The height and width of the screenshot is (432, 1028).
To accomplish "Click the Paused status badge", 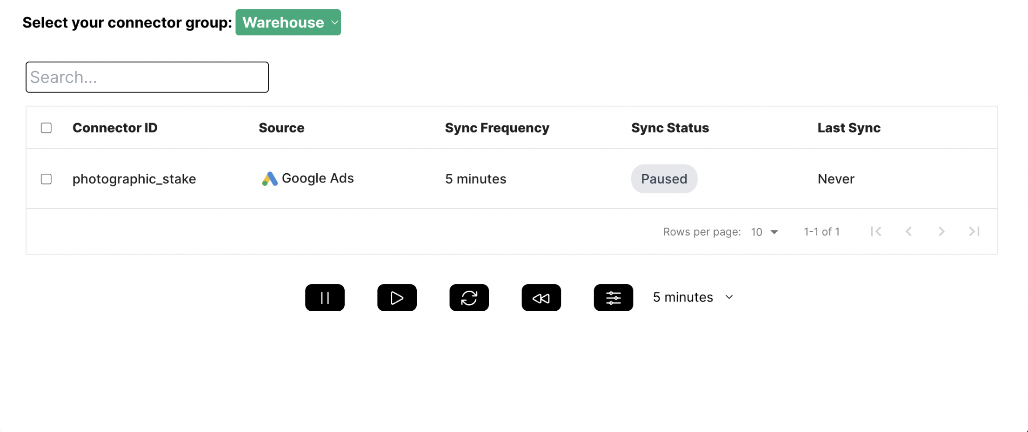I will (x=664, y=179).
